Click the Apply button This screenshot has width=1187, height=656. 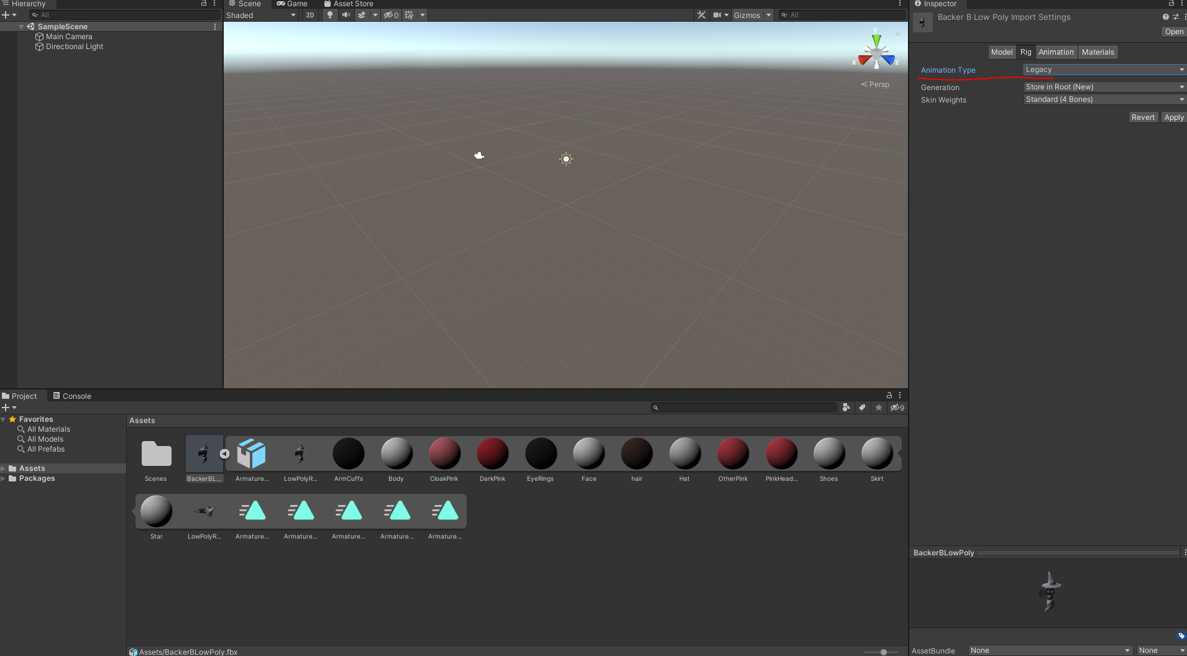click(1174, 117)
